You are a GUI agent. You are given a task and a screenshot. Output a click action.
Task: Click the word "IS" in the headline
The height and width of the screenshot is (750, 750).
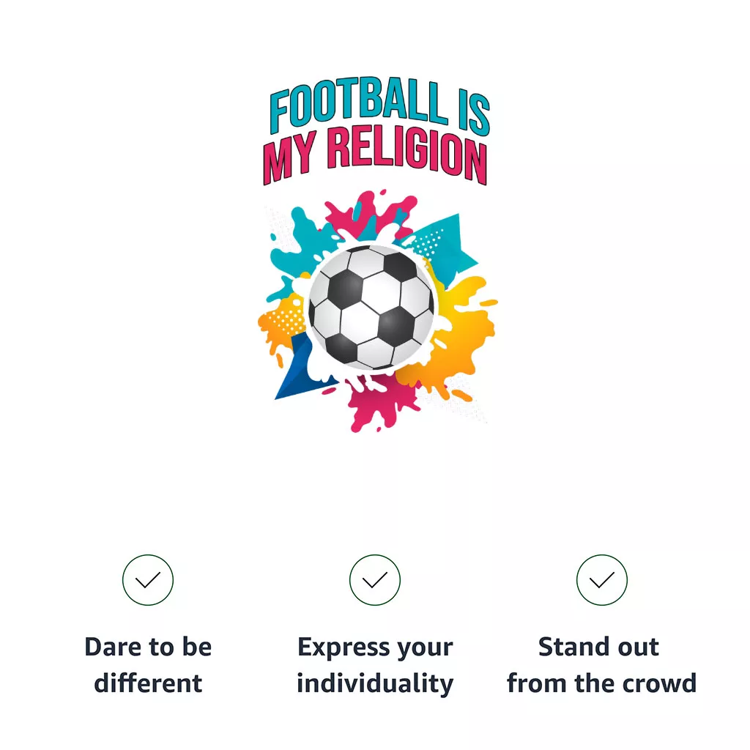474,112
